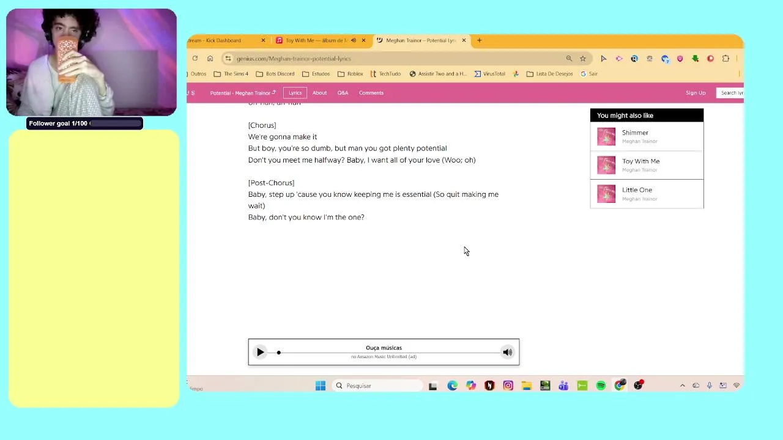Screen dimensions: 783x440
Task: Open the red-black app after Edge
Action: click(489, 386)
